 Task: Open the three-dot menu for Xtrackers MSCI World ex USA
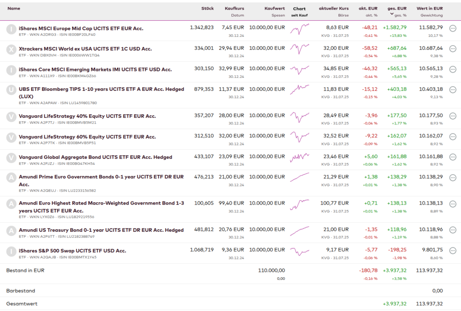click(x=453, y=49)
